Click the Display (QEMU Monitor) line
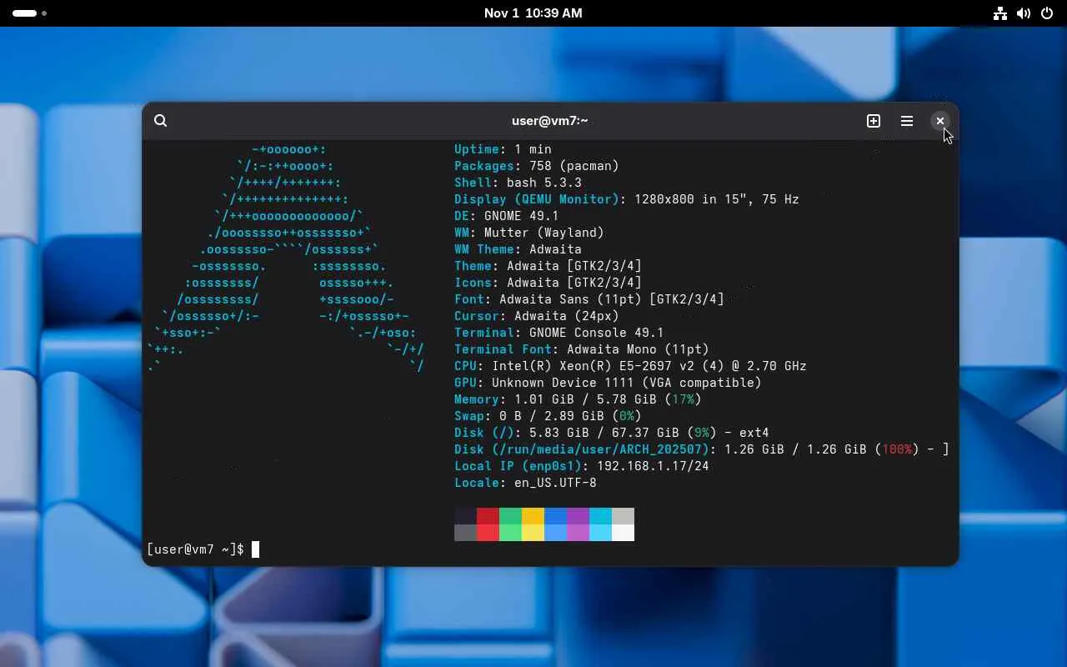 627,199
